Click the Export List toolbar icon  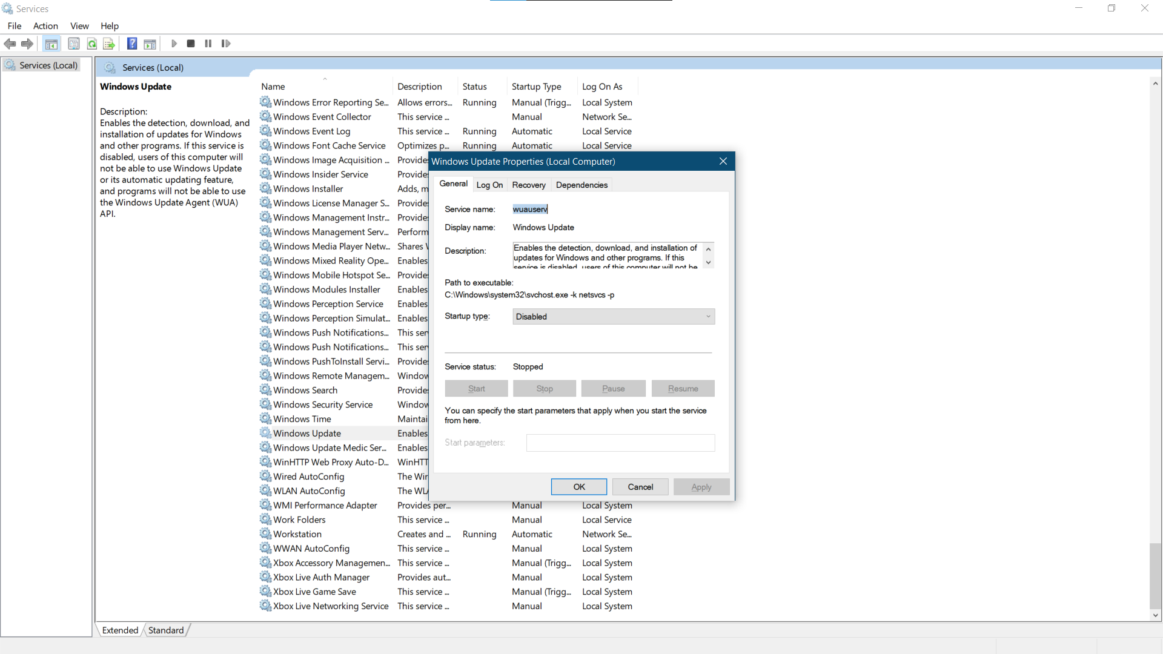click(109, 44)
